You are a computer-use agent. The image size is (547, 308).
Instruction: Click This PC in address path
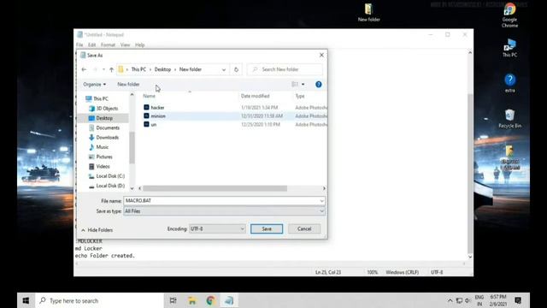coord(138,69)
